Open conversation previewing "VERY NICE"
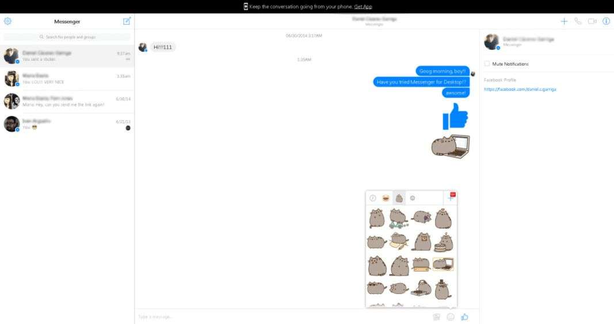The width and height of the screenshot is (614, 324). click(67, 79)
